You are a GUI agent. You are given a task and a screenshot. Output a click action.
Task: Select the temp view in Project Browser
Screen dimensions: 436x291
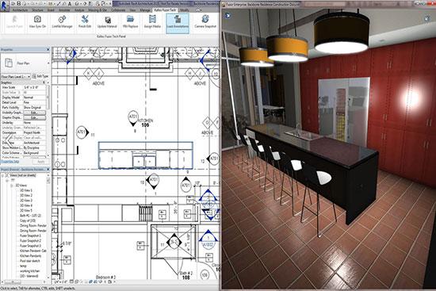pyautogui.click(x=23, y=266)
